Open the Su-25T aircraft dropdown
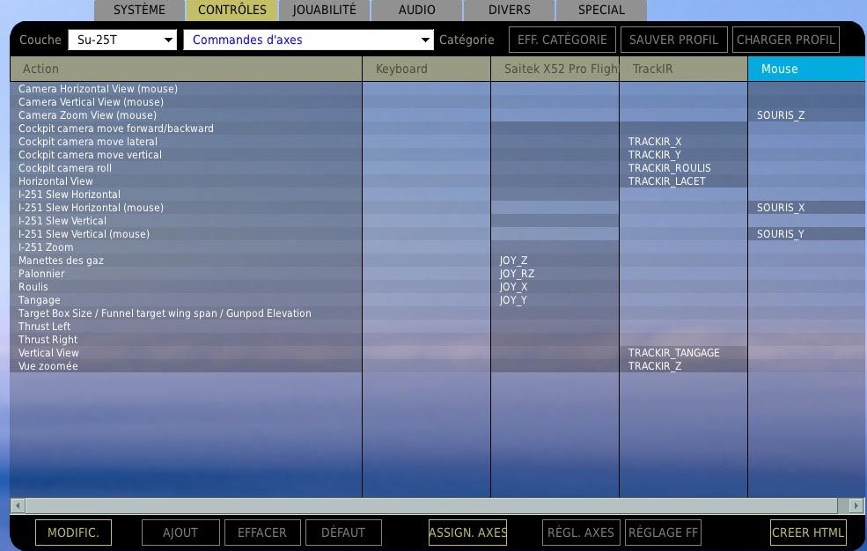867x551 pixels. pyautogui.click(x=122, y=40)
